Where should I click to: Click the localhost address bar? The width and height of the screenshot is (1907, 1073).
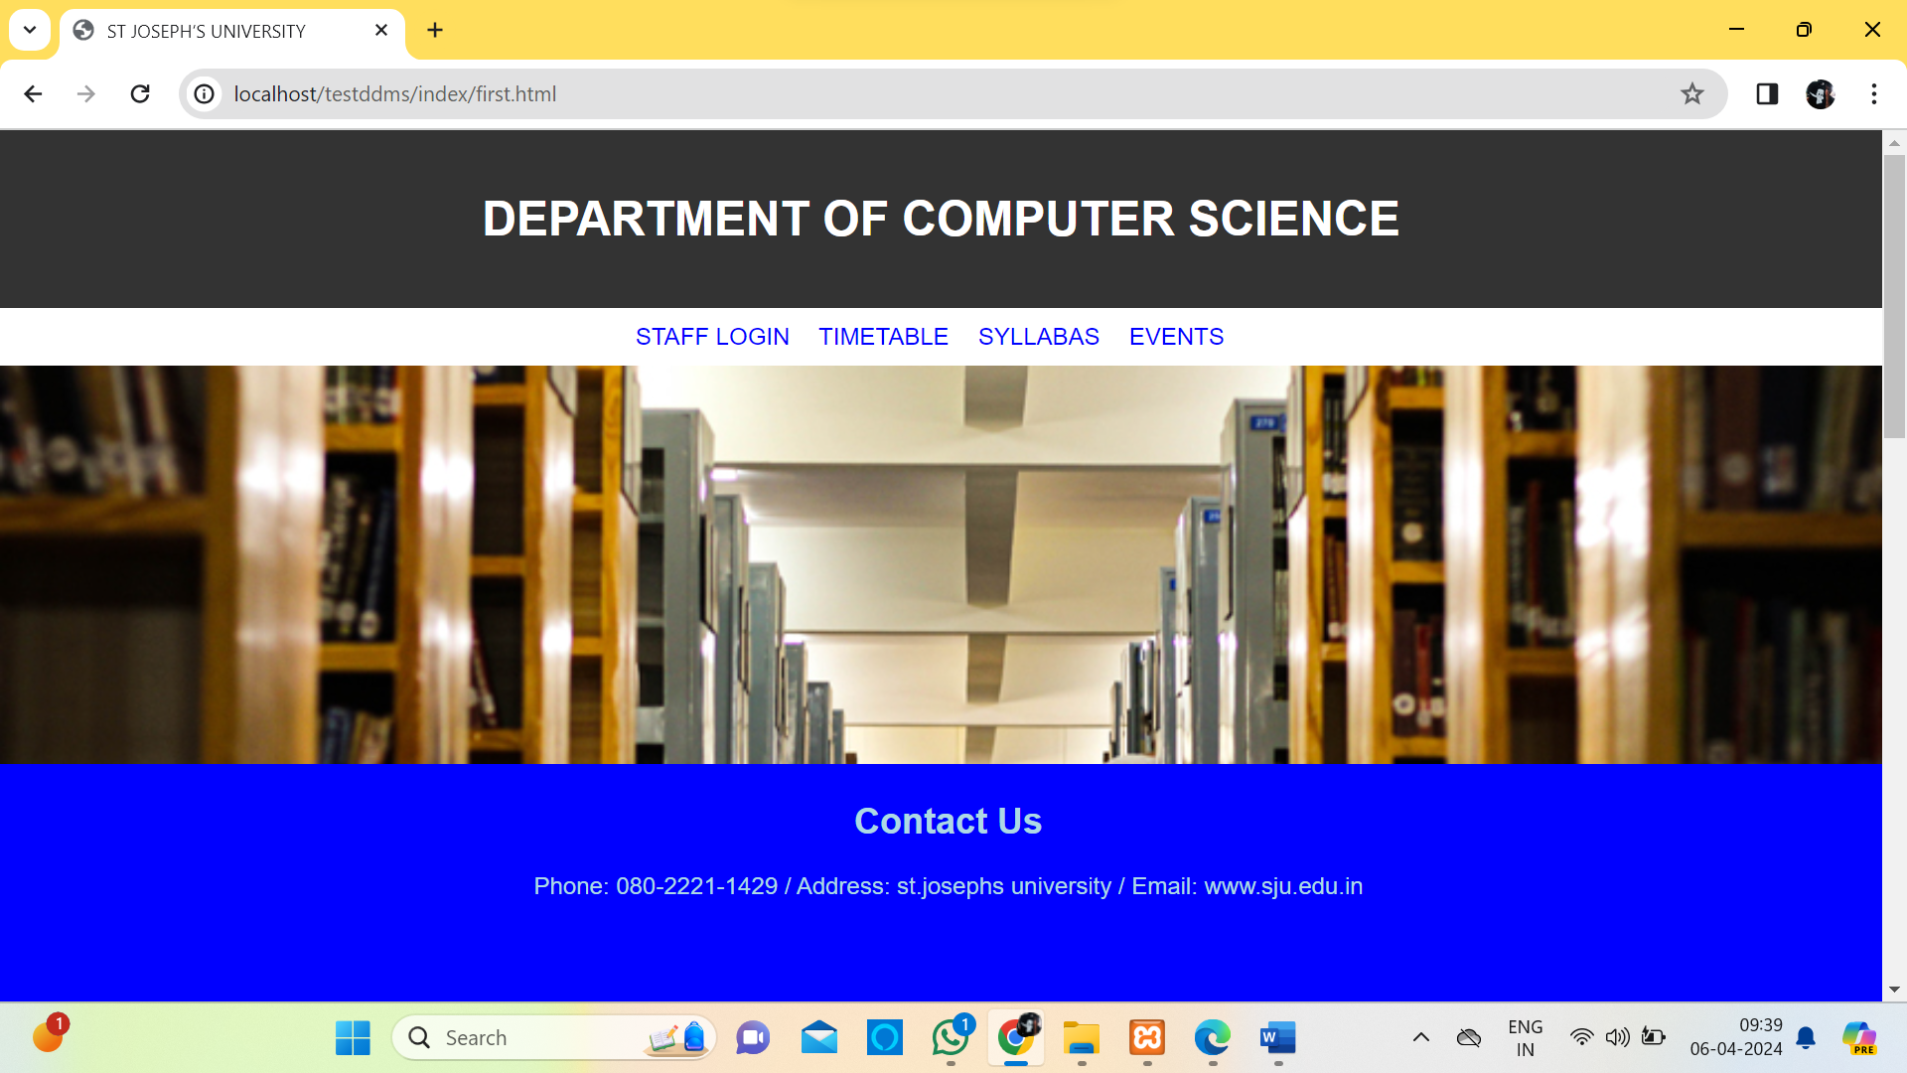[894, 93]
